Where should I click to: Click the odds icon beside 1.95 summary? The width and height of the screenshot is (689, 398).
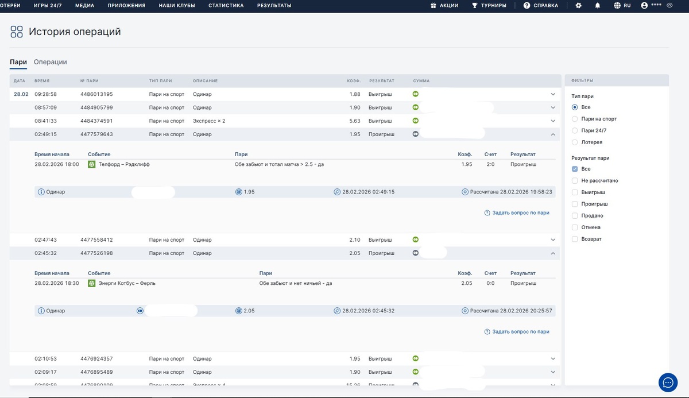(x=239, y=192)
